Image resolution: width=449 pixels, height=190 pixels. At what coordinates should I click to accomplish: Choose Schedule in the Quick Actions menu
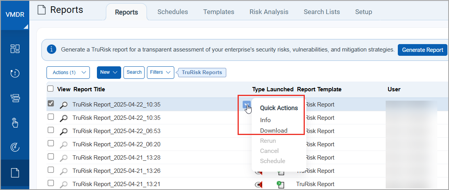(x=273, y=161)
